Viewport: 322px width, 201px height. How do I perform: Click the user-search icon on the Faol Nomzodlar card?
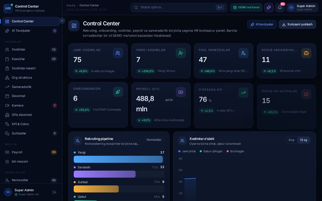pyautogui.click(x=244, y=53)
